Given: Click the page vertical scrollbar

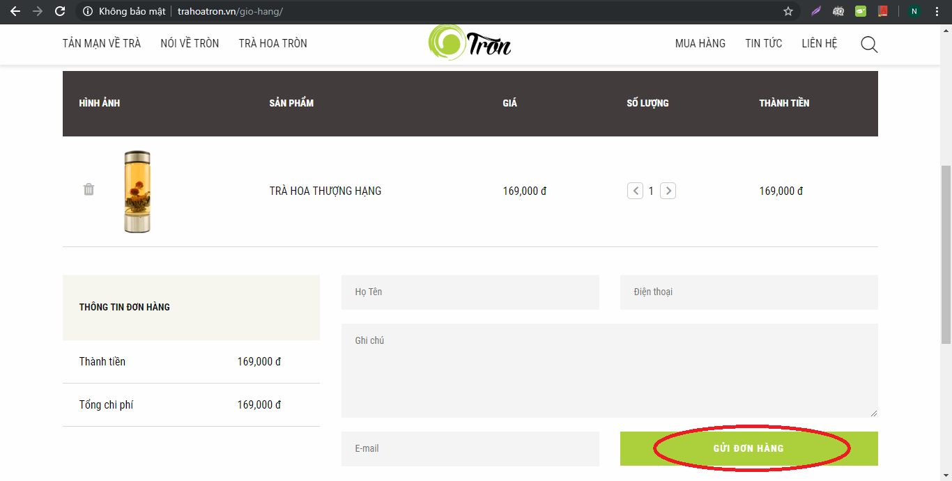Looking at the screenshot, I should (x=946, y=254).
